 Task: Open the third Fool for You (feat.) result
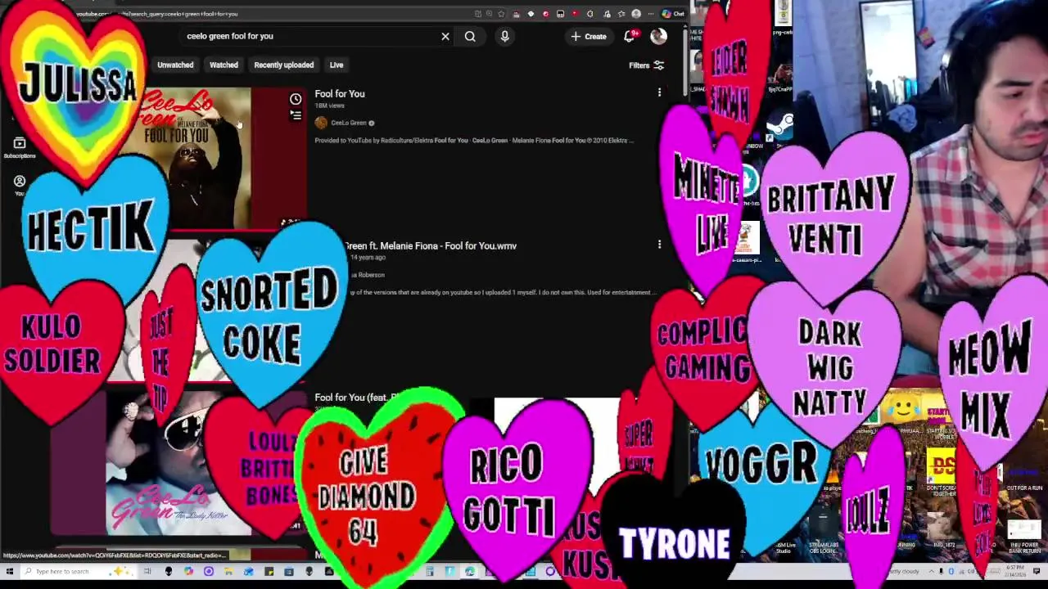357,398
